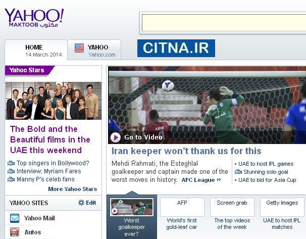This screenshot has height=239, width=306.
Task: Click The Bold and the Beautiful cast photo
Action: [x=54, y=101]
